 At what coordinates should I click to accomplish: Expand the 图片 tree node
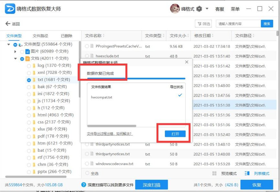coord(15,52)
